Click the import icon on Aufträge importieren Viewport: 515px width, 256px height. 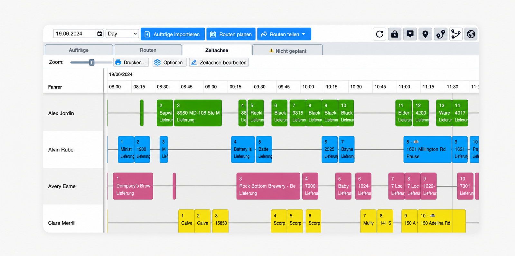pos(147,34)
